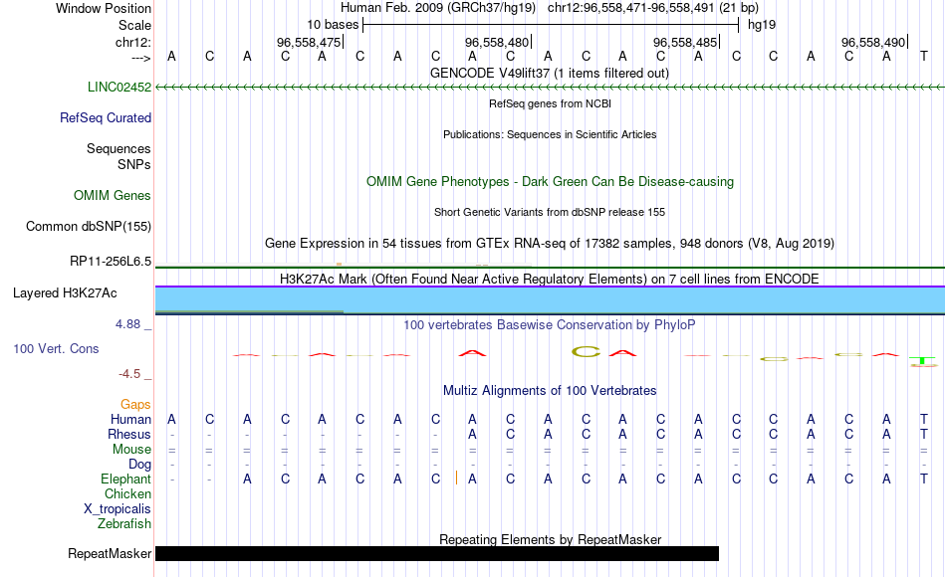Click the Dog alignment row label
946x577 pixels.
pyautogui.click(x=139, y=465)
